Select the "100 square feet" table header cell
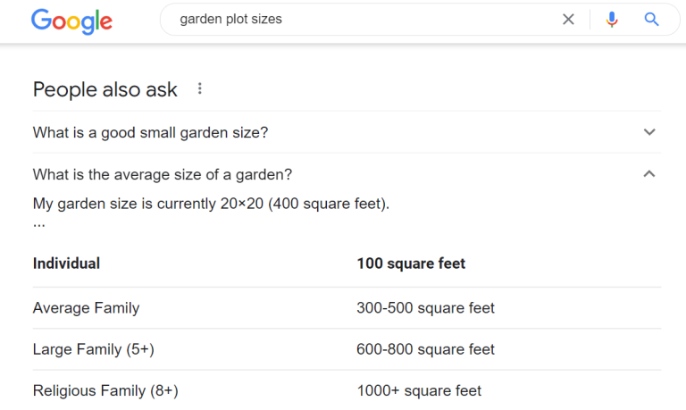Screen dimensions: 686x410 tap(411, 264)
